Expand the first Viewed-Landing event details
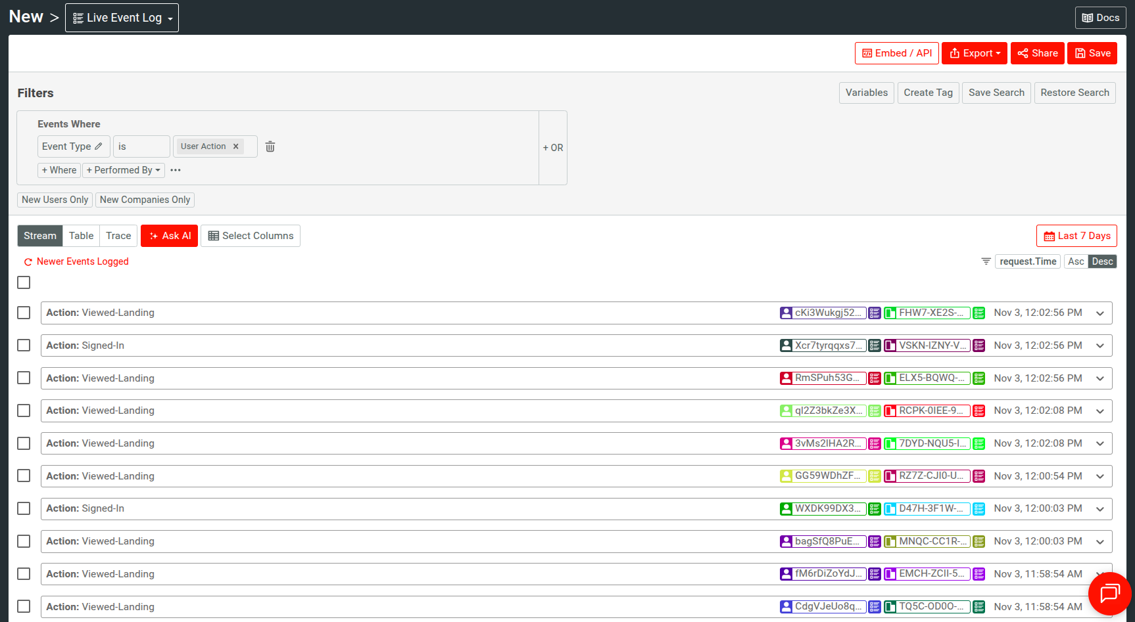The width and height of the screenshot is (1135, 622). pos(1099,313)
